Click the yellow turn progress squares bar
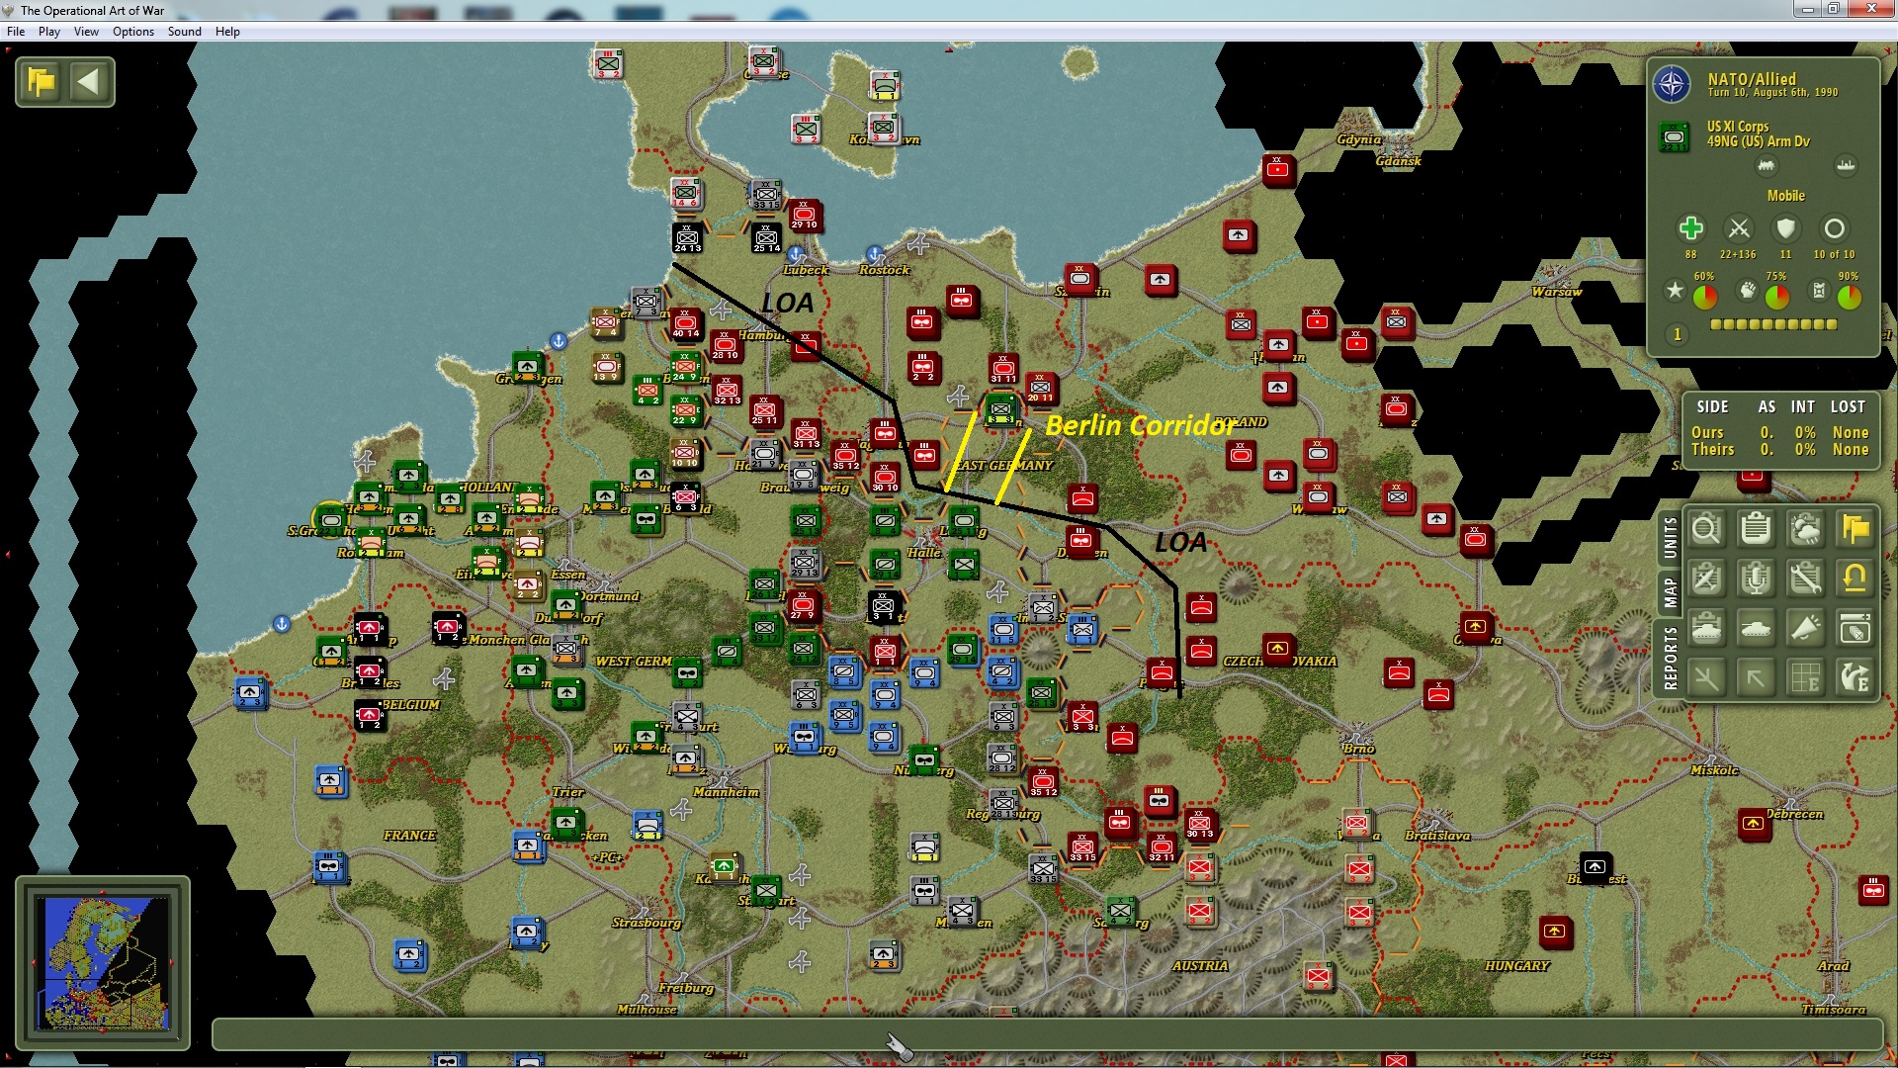 click(1773, 324)
